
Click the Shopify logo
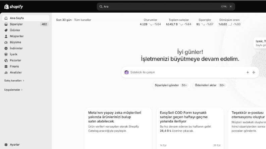13,7
